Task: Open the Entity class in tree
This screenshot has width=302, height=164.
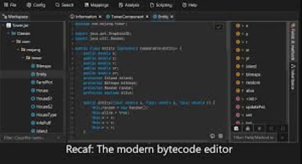Action: click(x=41, y=74)
